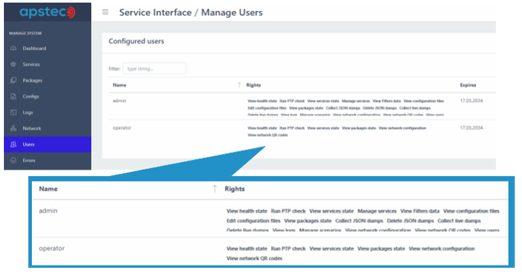The width and height of the screenshot is (522, 275).
Task: Click the Packages icon in sidebar
Action: [x=14, y=81]
